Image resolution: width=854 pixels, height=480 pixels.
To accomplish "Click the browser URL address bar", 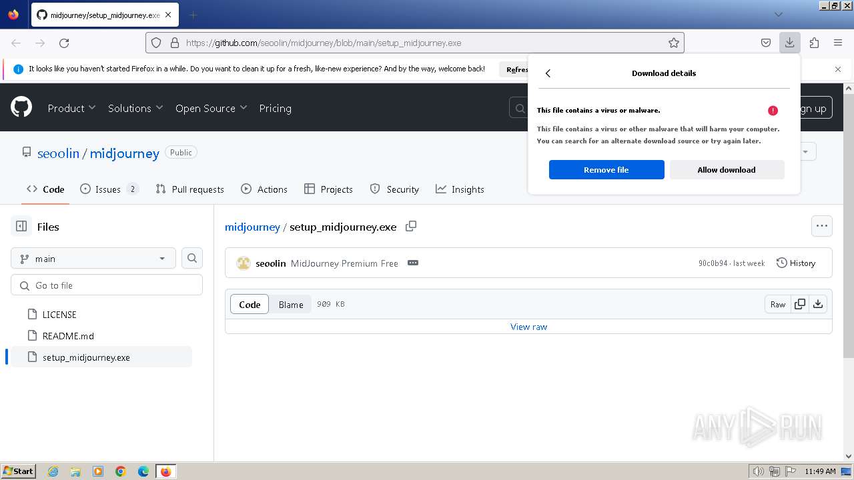I will [415, 43].
